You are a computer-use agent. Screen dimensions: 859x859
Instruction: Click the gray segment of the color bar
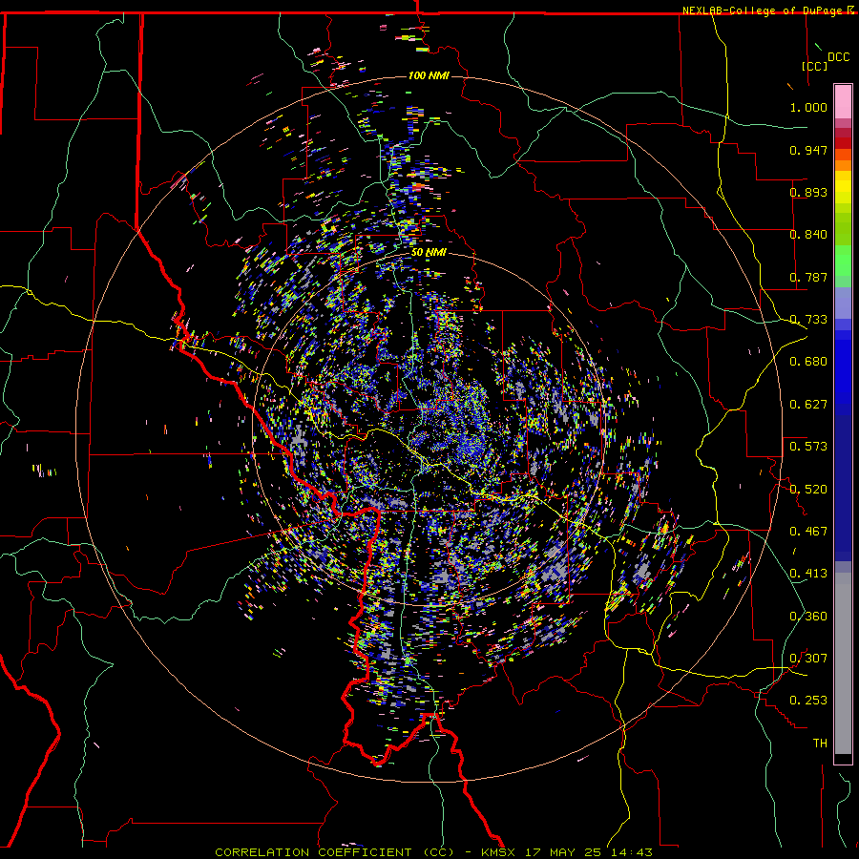[843, 663]
